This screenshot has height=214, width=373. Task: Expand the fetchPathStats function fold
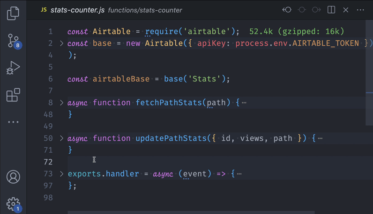pos(61,102)
